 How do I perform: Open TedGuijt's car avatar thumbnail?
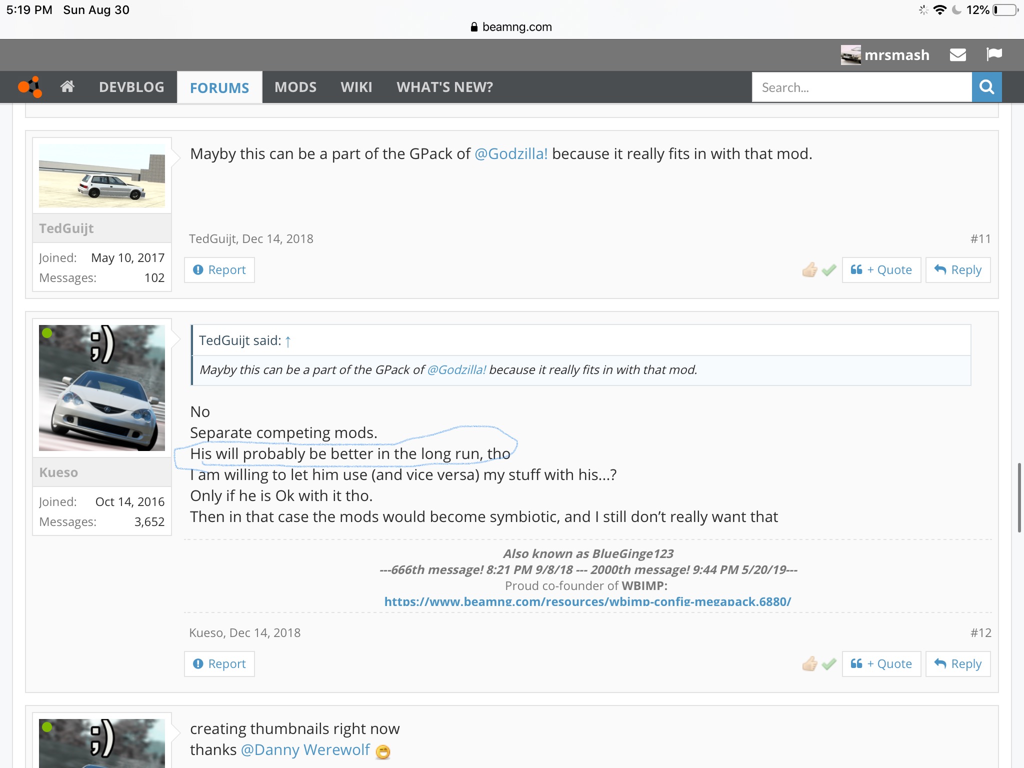[102, 175]
